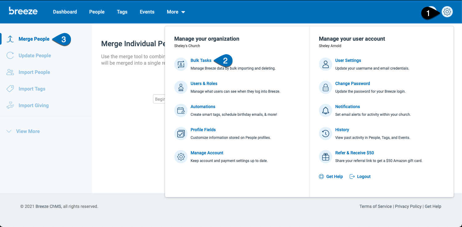The image size is (462, 227).
Task: Click the Bulk Tasks icon
Action: coord(181,64)
